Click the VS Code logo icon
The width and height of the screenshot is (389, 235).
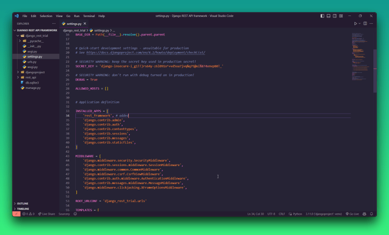point(17,16)
